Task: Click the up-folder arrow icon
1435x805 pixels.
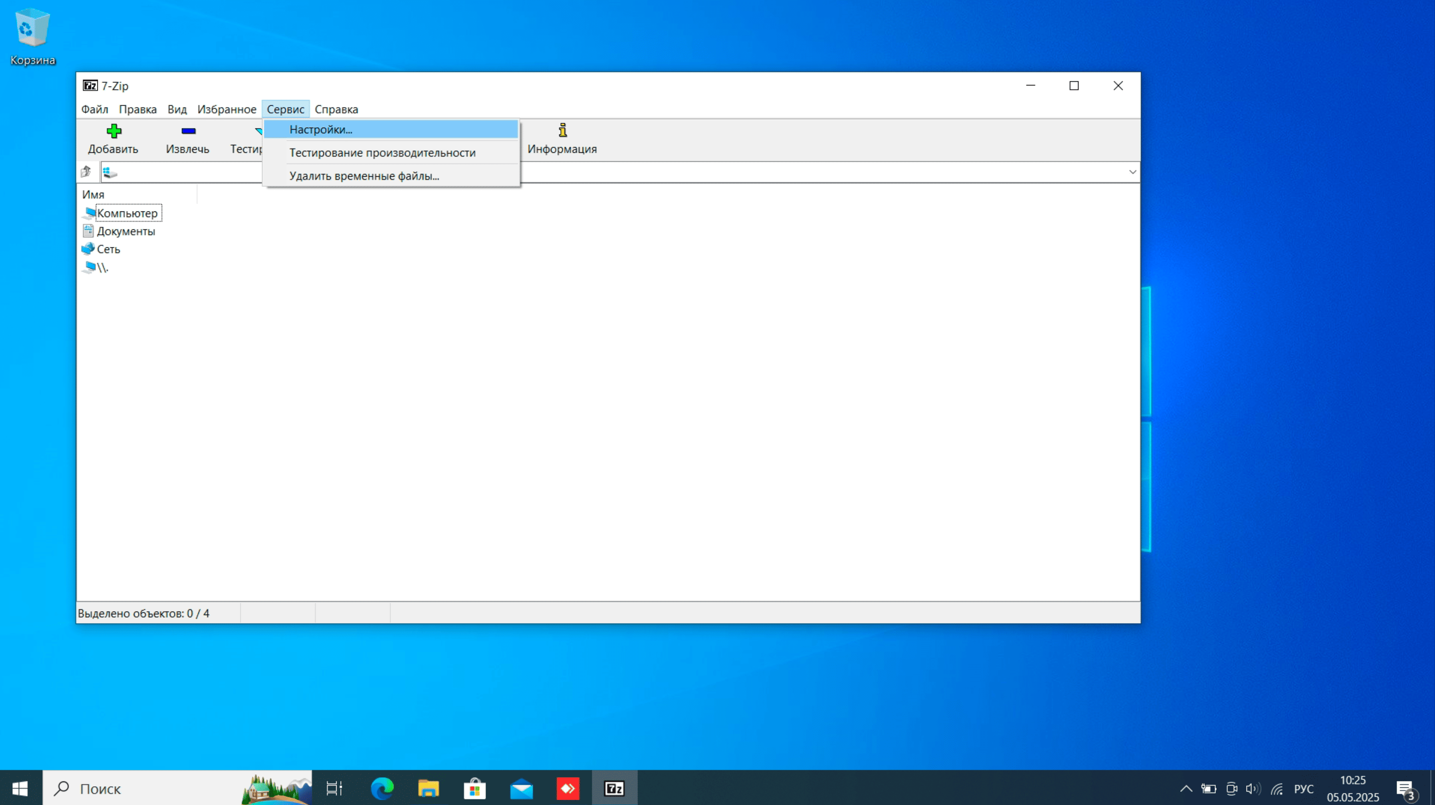Action: 86,172
